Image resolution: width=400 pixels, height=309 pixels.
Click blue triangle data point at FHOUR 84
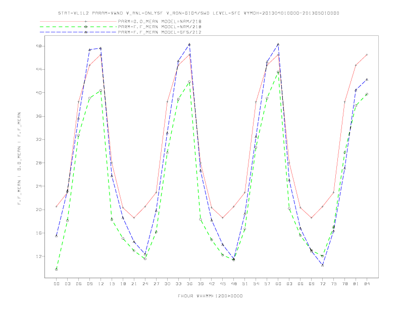[x=367, y=80]
